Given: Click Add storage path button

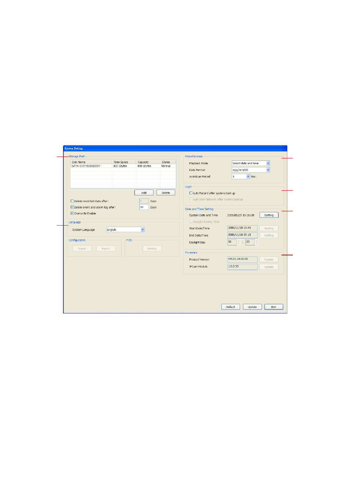Looking at the screenshot, I should click(x=144, y=193).
